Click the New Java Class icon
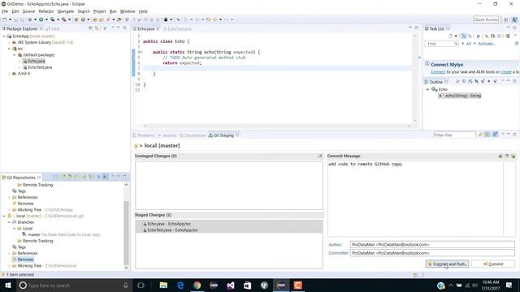The width and height of the screenshot is (520, 292). pos(83,19)
